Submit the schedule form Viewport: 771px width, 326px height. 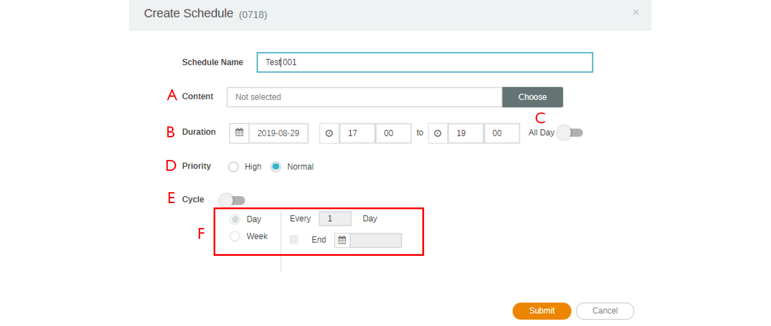click(541, 311)
